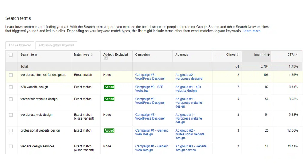Sort by the Clicks column header
The image size is (308, 167).
(230, 55)
